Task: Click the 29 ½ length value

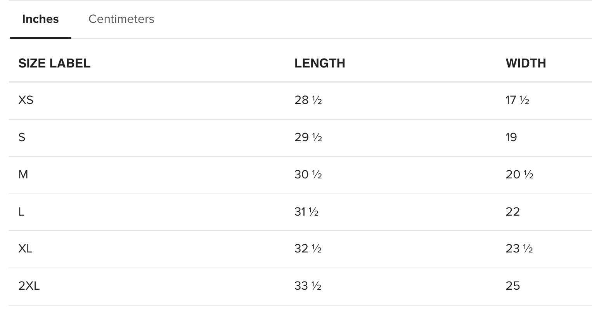Action: click(x=308, y=137)
